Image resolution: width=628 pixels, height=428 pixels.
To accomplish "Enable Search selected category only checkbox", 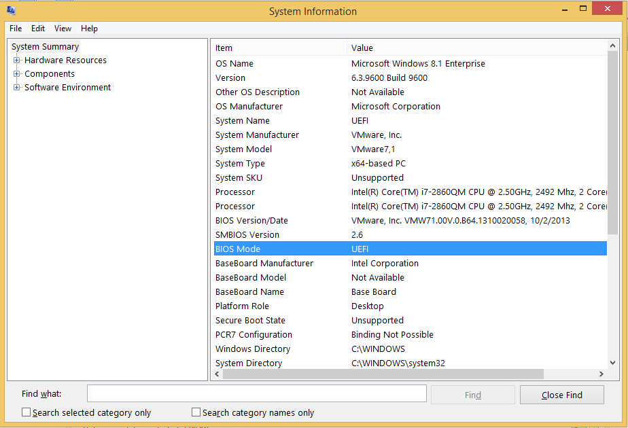I will [x=26, y=412].
